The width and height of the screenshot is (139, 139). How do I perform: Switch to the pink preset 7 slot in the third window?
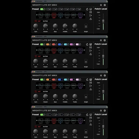pyautogui.click(x=77, y=80)
